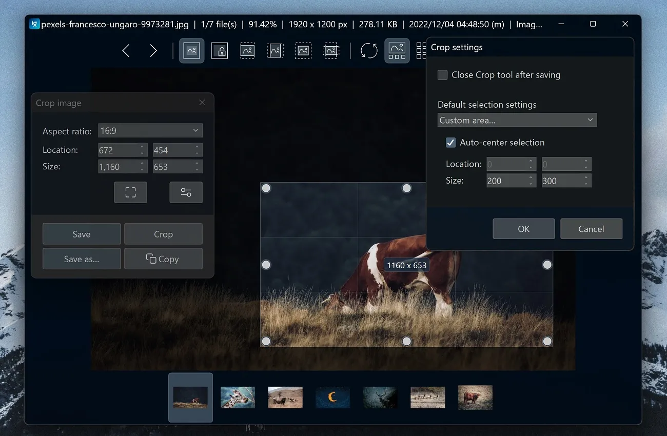Click the Save button
This screenshot has height=436, width=667.
(82, 234)
